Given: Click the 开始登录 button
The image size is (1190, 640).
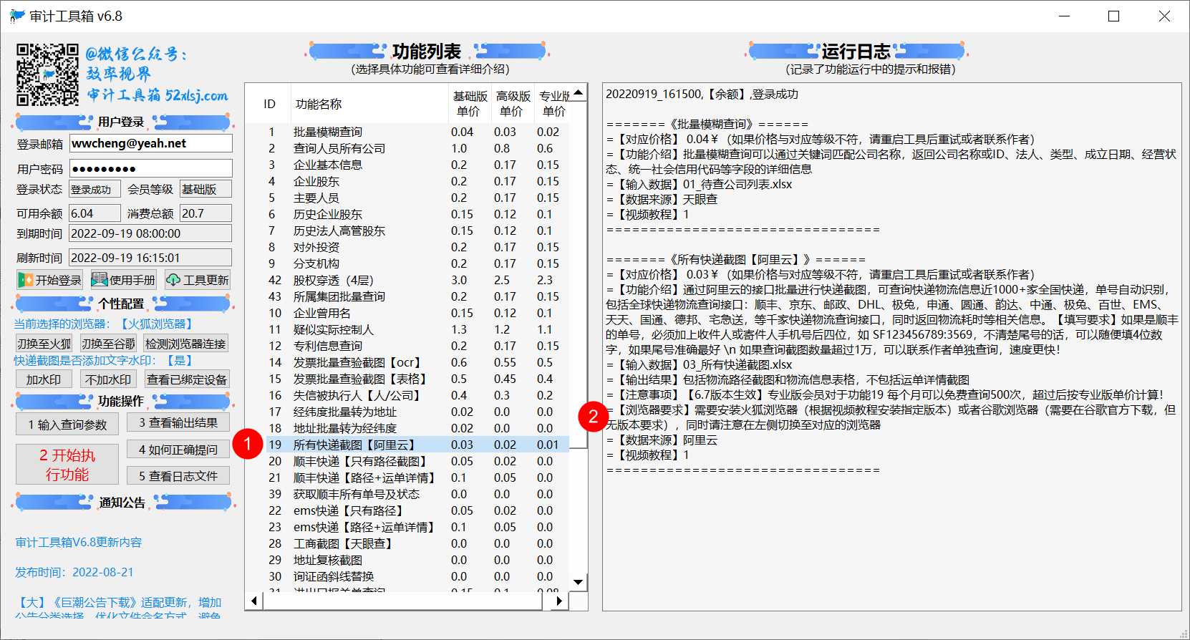Looking at the screenshot, I should [x=49, y=280].
